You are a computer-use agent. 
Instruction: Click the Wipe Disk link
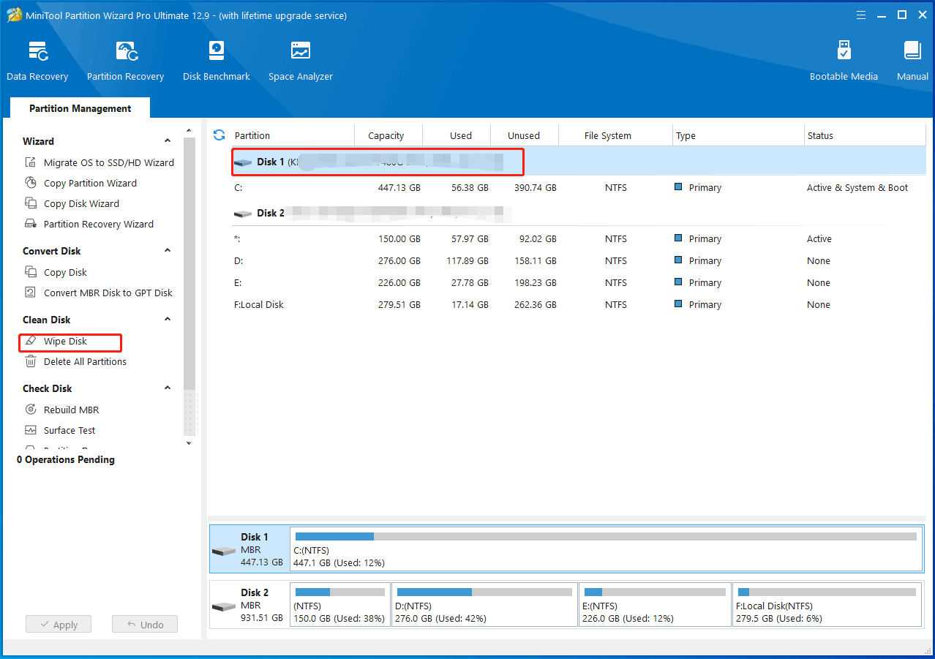[x=65, y=341]
